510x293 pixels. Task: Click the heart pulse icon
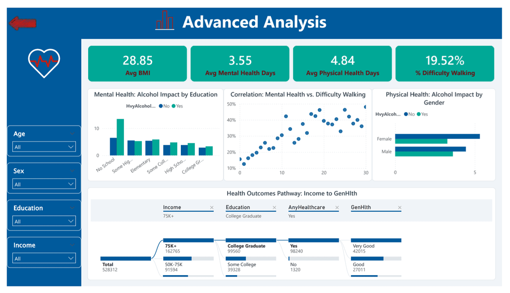coord(44,63)
